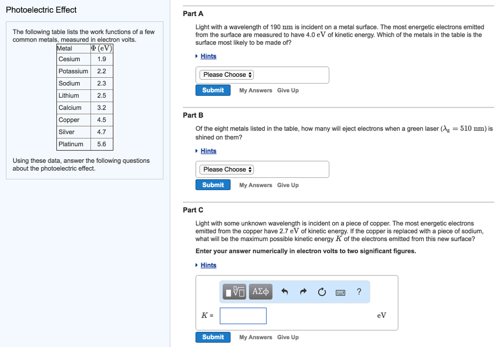Open equation editor help with the question mark

coord(359,291)
